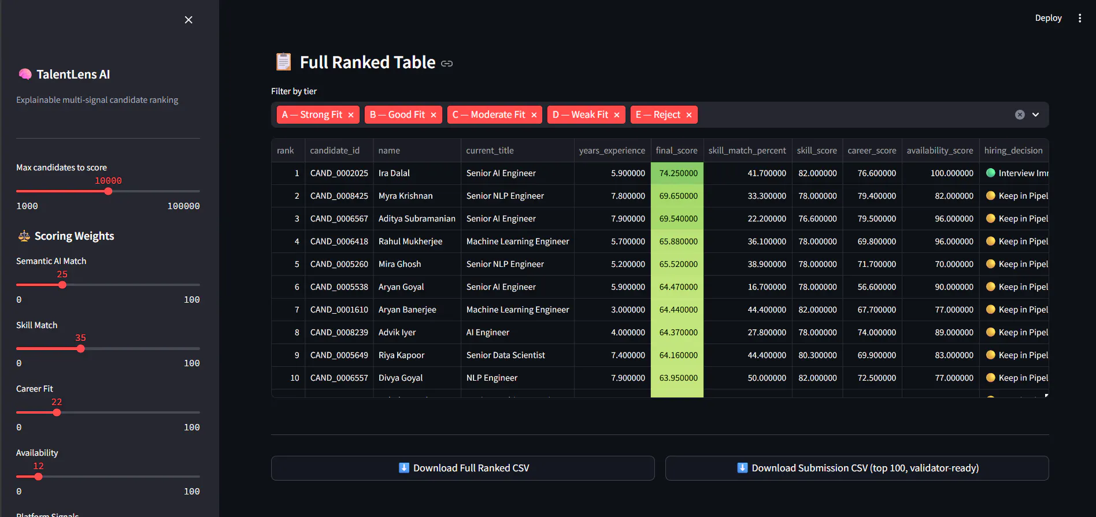Sort by hiring_decision column header
Screen dimensions: 1096x517
click(1014, 150)
